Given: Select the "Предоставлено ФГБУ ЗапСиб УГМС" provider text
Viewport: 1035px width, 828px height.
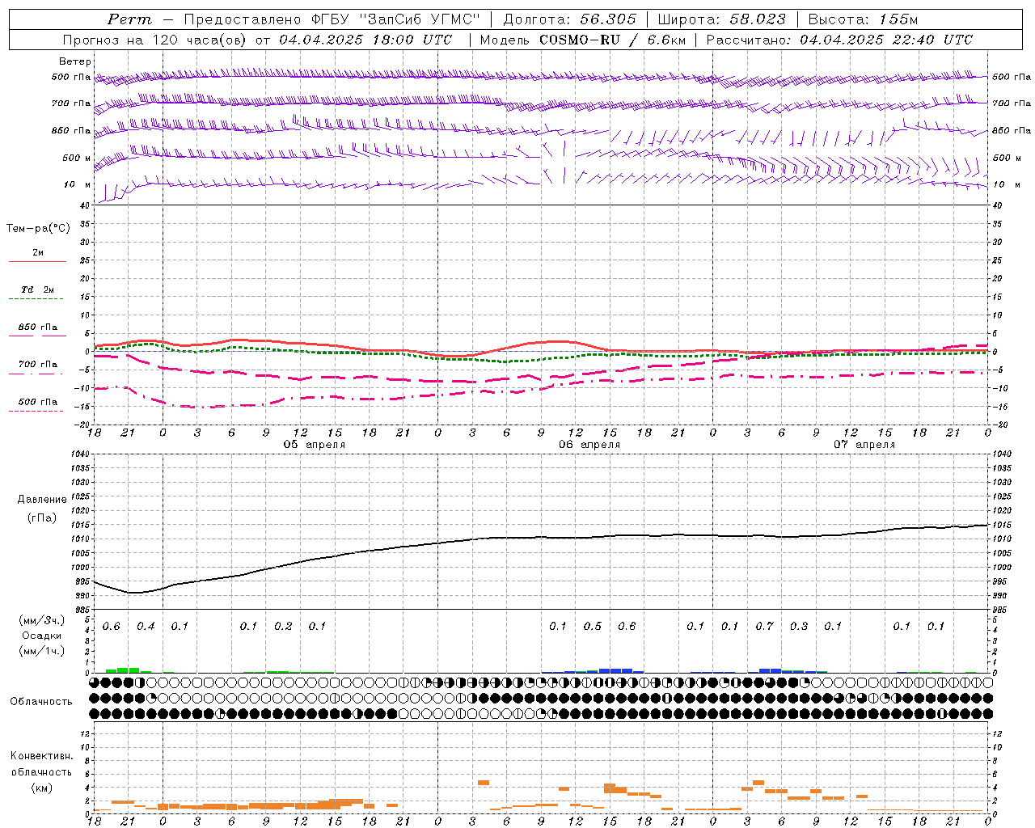Looking at the screenshot, I should click(332, 19).
